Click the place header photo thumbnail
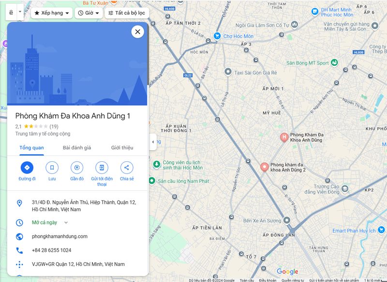The width and height of the screenshot is (387, 282). (x=77, y=64)
